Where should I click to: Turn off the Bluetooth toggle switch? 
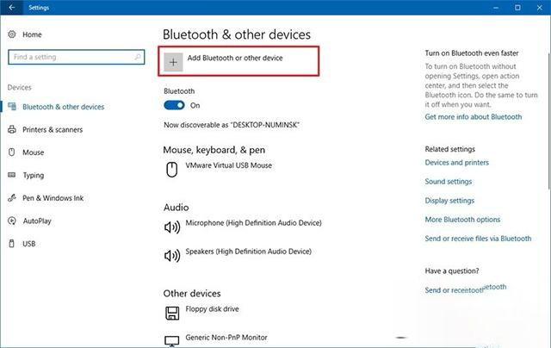click(x=174, y=105)
